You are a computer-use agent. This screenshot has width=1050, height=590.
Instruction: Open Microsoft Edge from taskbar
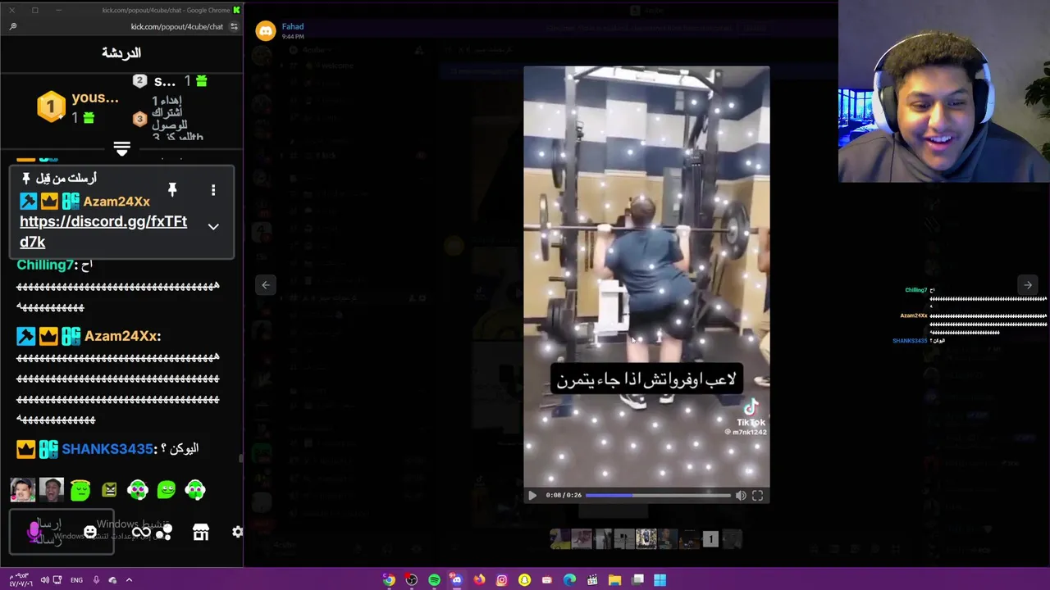pyautogui.click(x=569, y=580)
